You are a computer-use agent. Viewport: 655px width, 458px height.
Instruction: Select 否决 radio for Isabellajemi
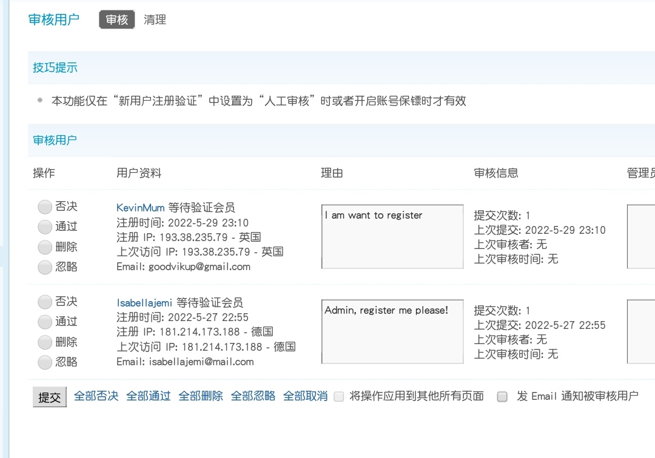coord(45,302)
